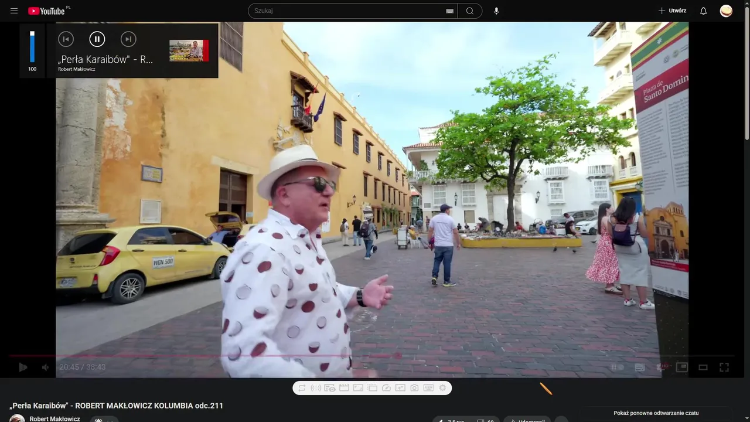This screenshot has width=750, height=422.
Task: Toggle volume booster in enhancer toolbar
Action: (x=316, y=388)
